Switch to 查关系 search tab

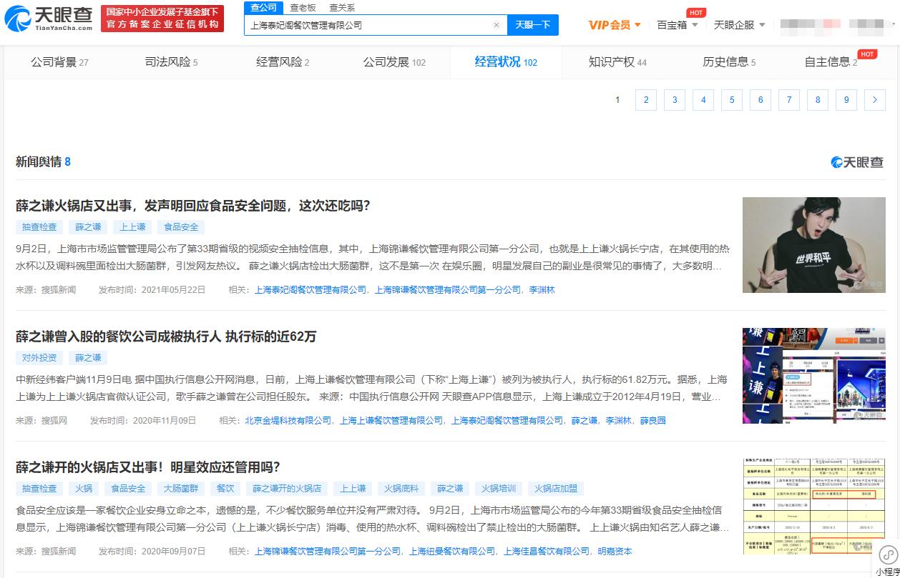(x=342, y=7)
